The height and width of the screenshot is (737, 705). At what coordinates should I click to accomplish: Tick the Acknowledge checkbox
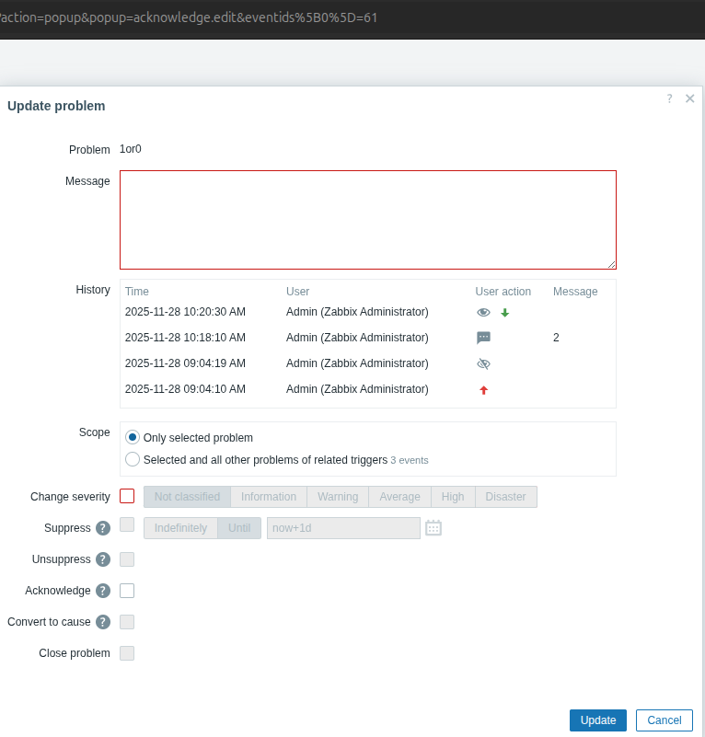pyautogui.click(x=127, y=591)
